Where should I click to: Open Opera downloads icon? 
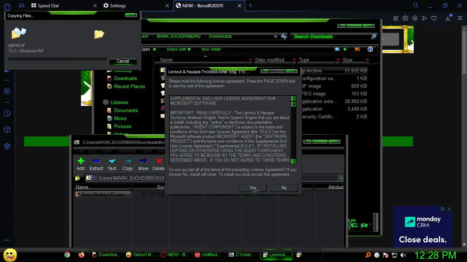(x=448, y=18)
